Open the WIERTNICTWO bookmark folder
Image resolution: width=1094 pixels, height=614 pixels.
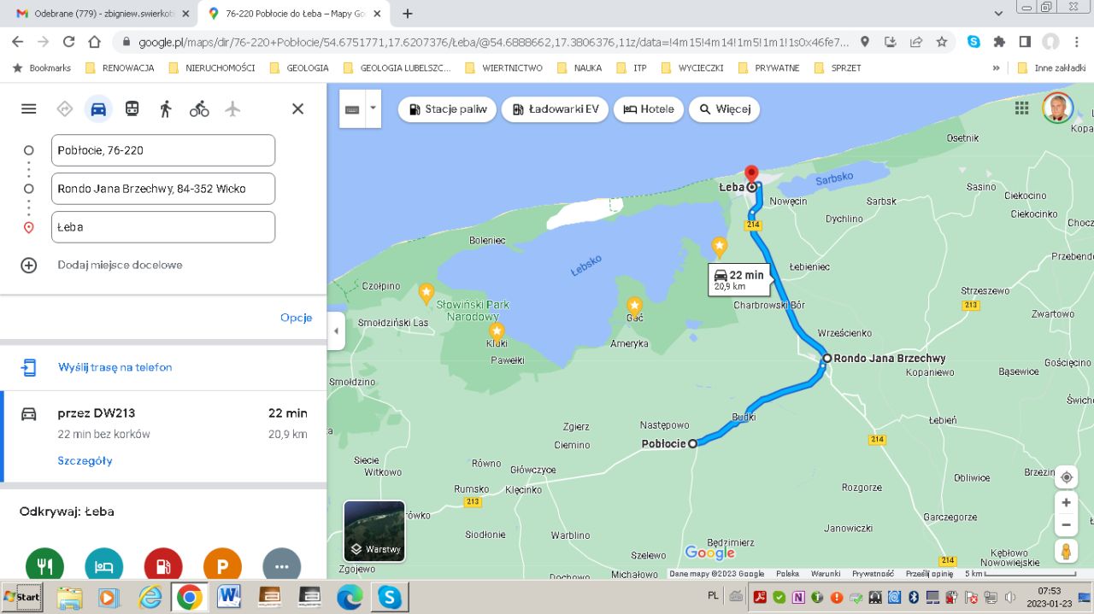coord(504,67)
